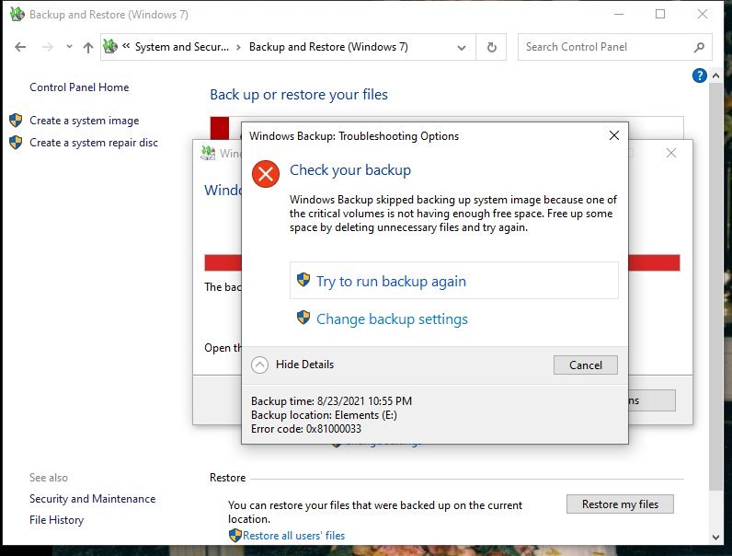Open Control Panel Home link
Screen dimensions: 732x556
[79, 87]
